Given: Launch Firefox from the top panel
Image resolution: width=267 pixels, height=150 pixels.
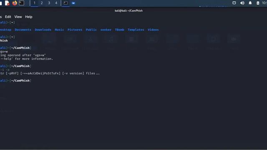Looking at the screenshot, I should (x=15, y=3).
